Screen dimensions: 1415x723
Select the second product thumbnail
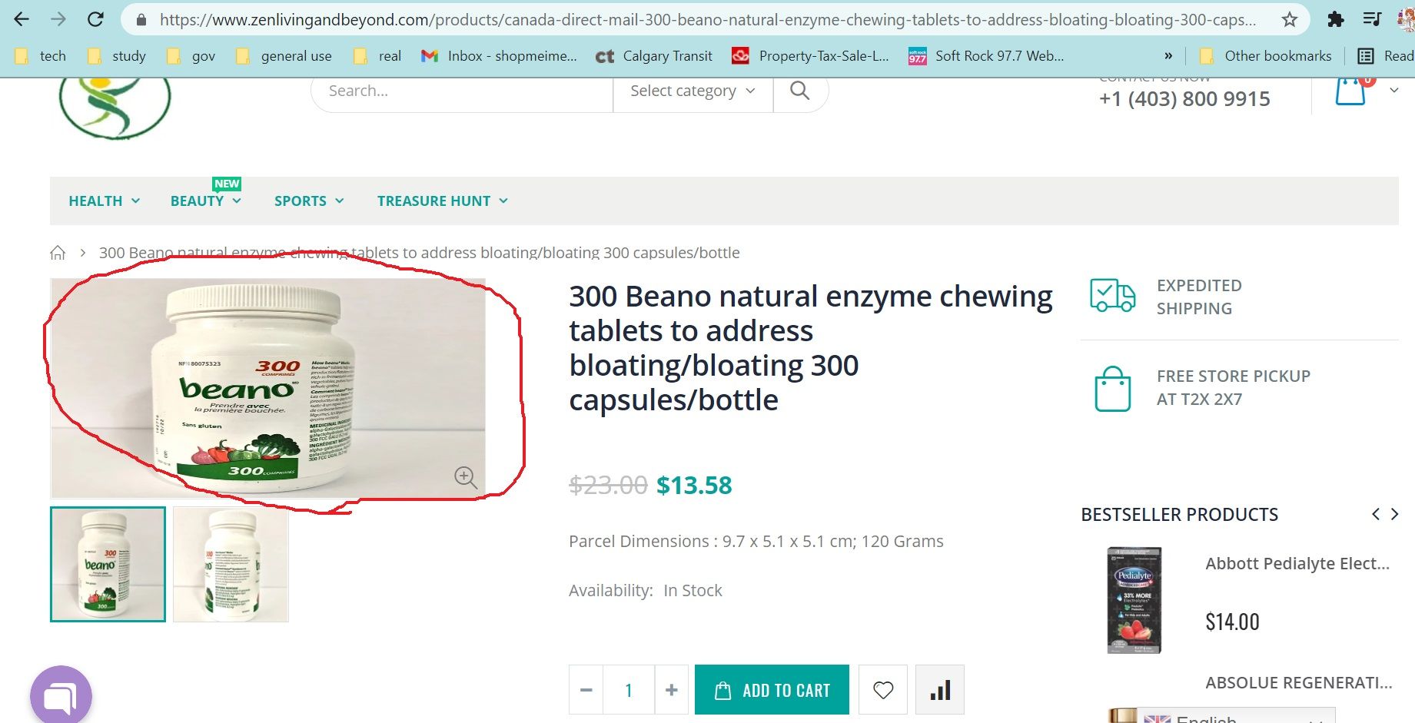pyautogui.click(x=231, y=565)
